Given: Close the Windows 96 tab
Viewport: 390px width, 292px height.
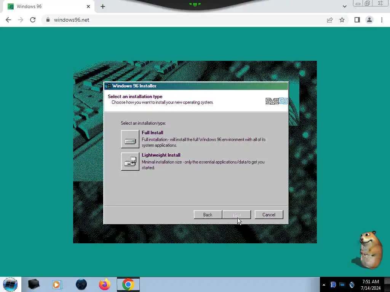Looking at the screenshot, I should pyautogui.click(x=88, y=6).
